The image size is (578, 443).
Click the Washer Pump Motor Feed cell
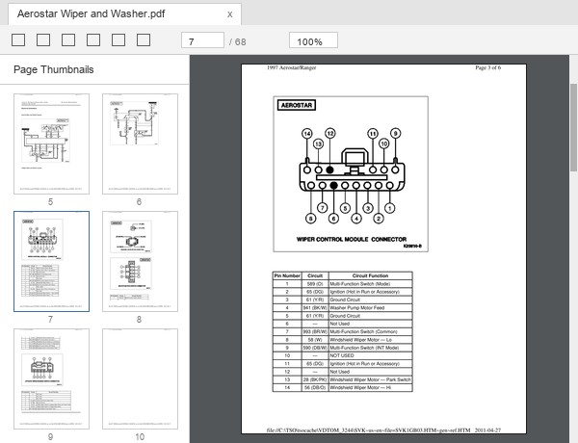(x=371, y=308)
